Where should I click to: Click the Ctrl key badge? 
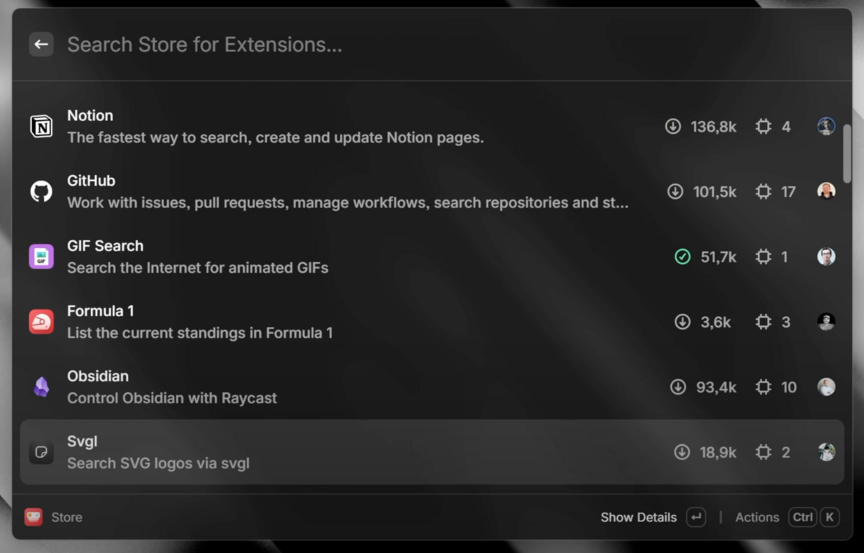coord(803,517)
